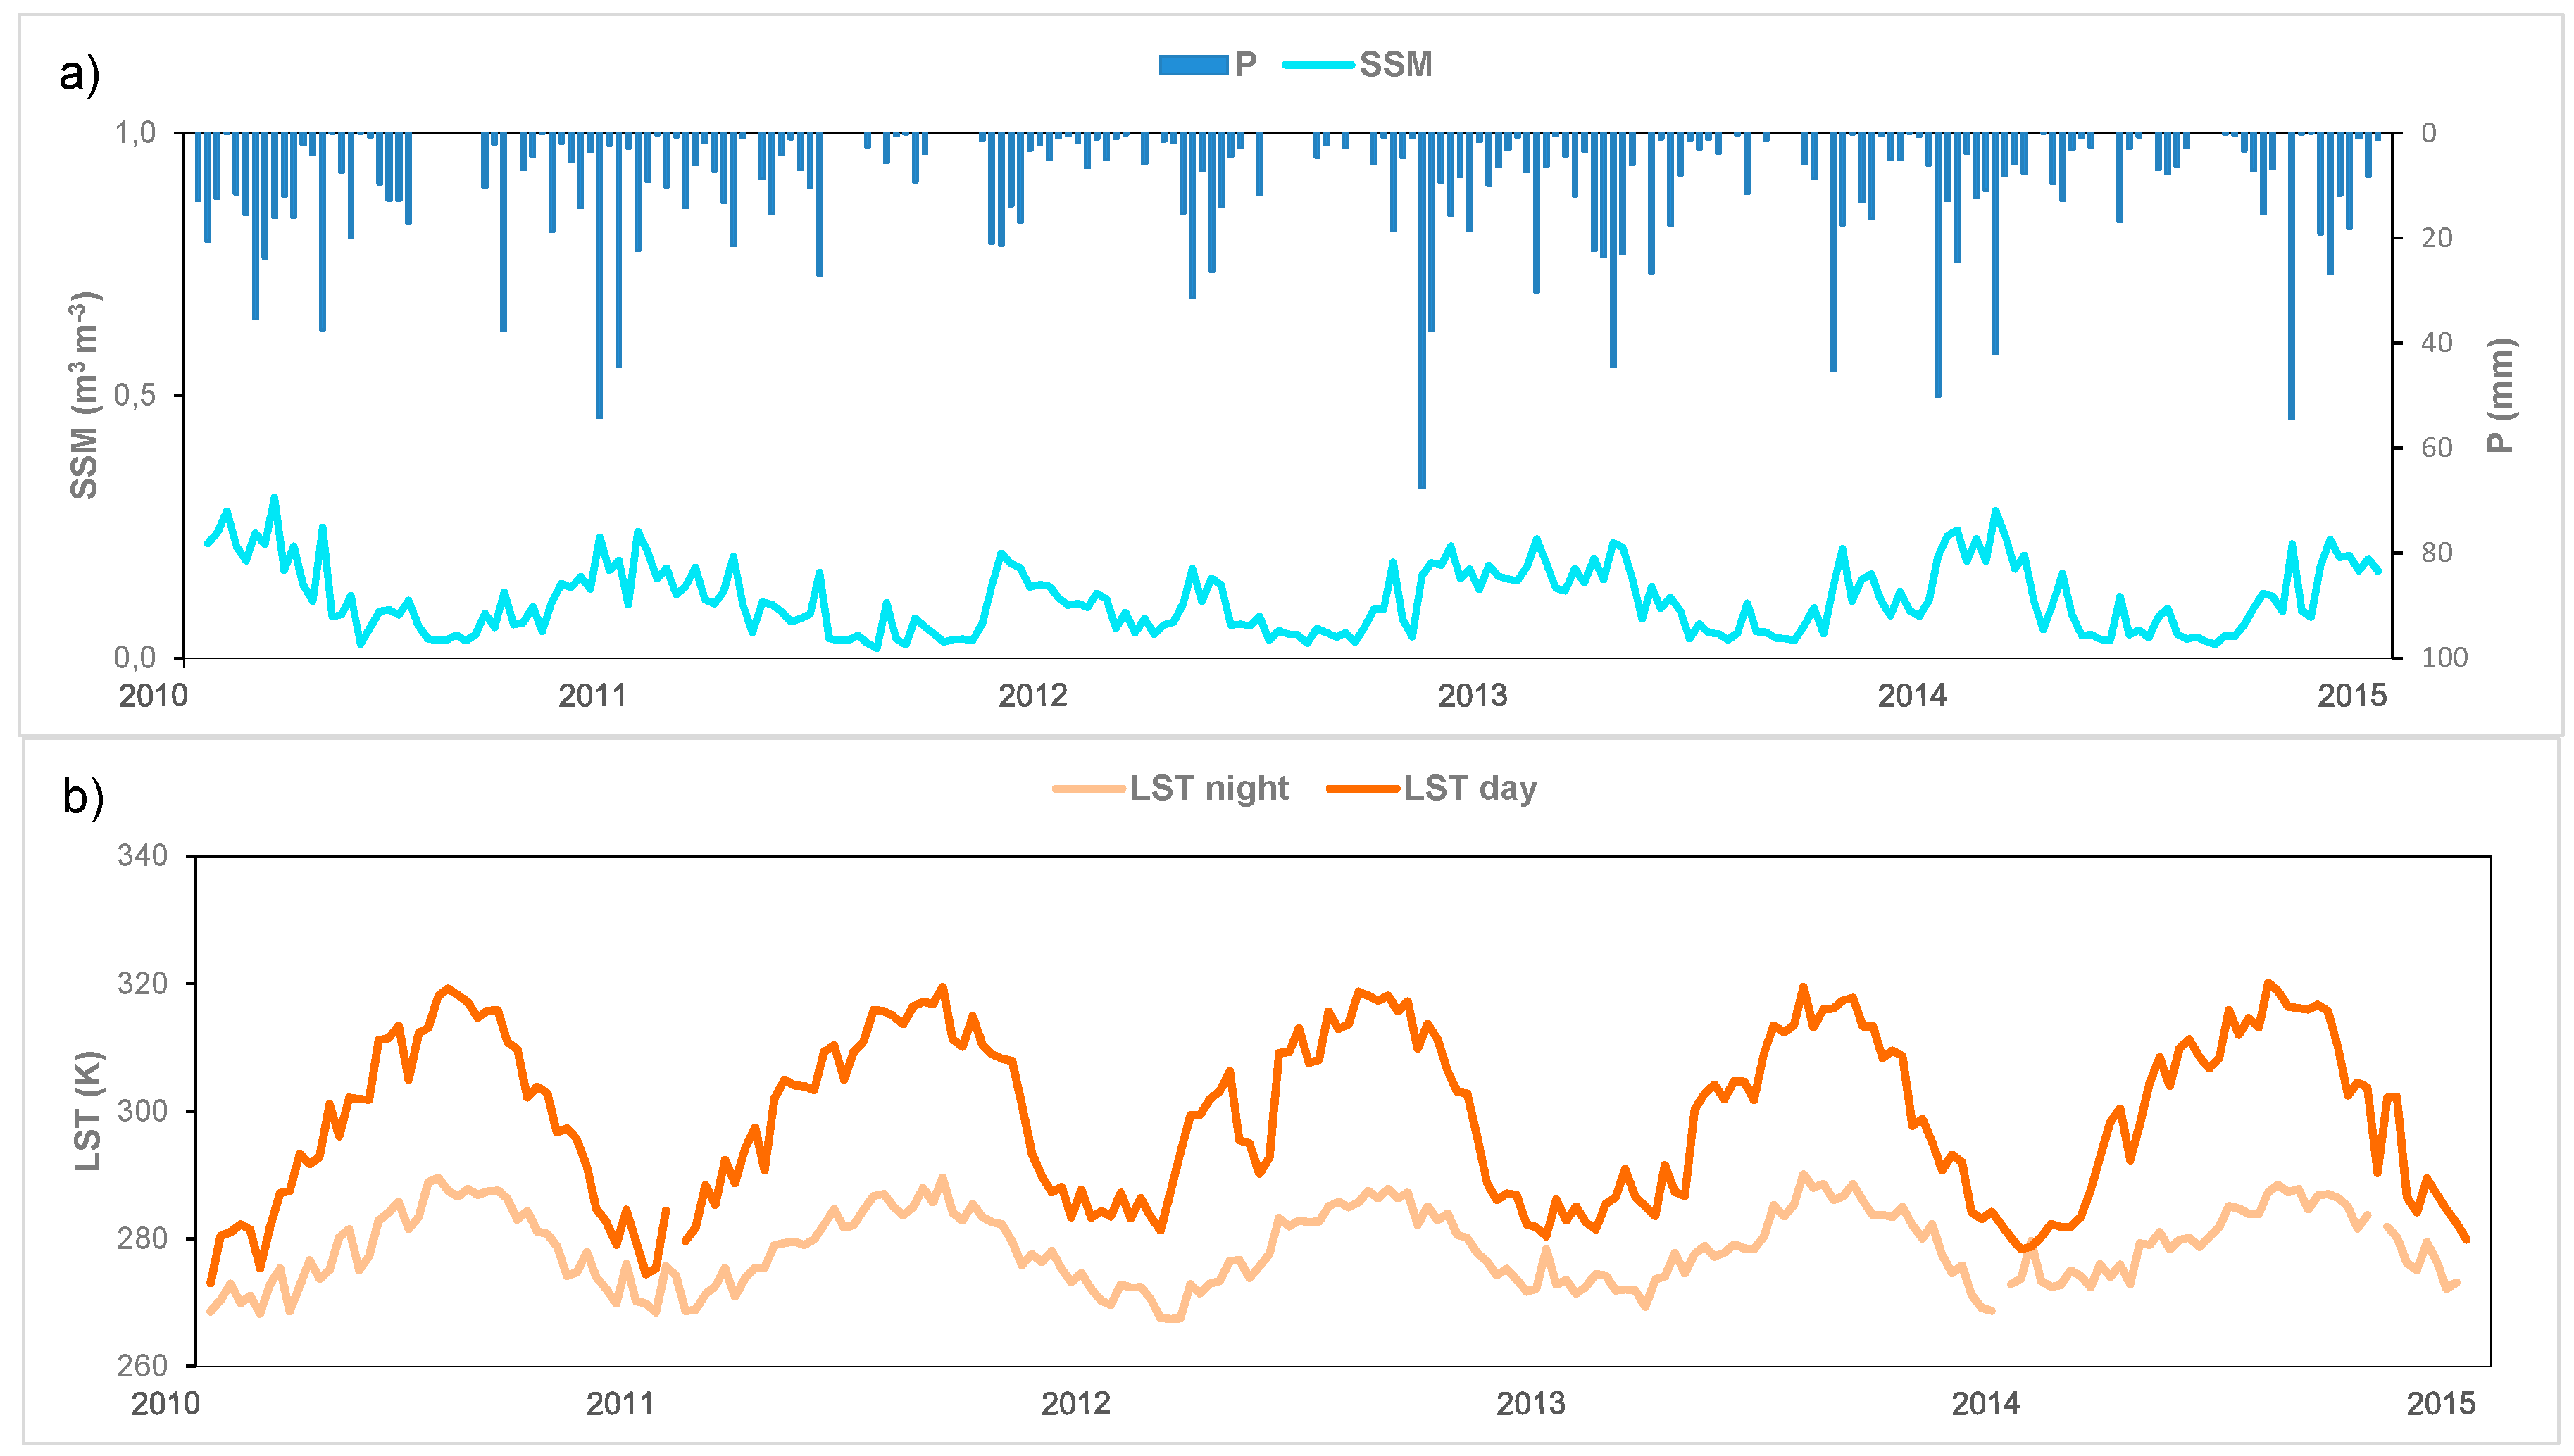The image size is (2574, 1456).
Task: Click the blue P legend swatch
Action: pos(1192,65)
